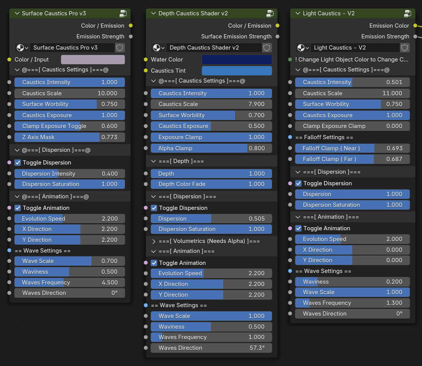Click the Emission Color output socket on Light Caustics
422x366 pixels.
pyautogui.click(x=415, y=26)
